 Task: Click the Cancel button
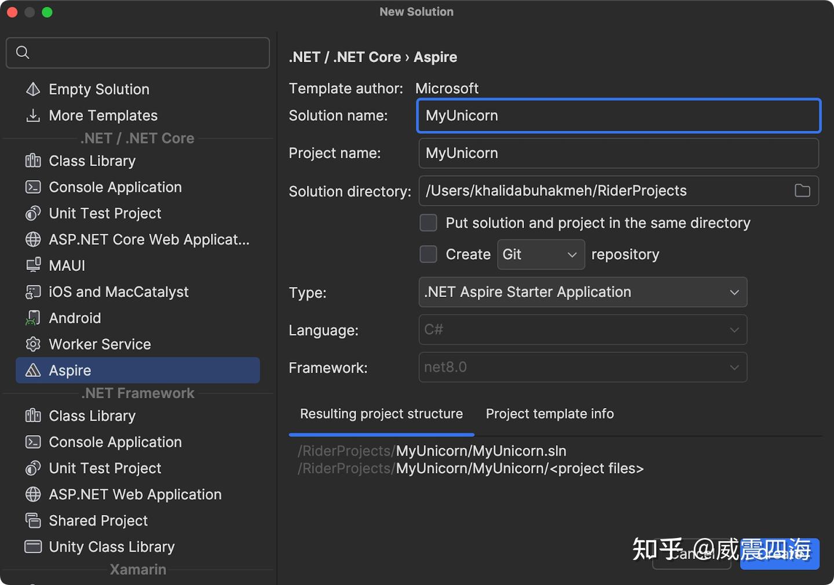(x=692, y=554)
